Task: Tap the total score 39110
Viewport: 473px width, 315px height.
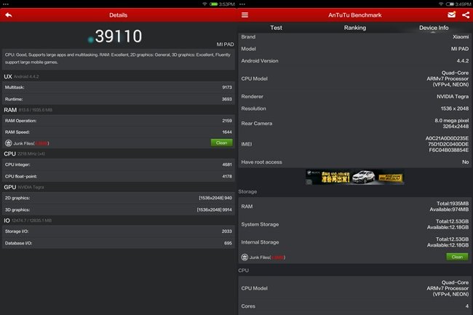Action: 118,36
